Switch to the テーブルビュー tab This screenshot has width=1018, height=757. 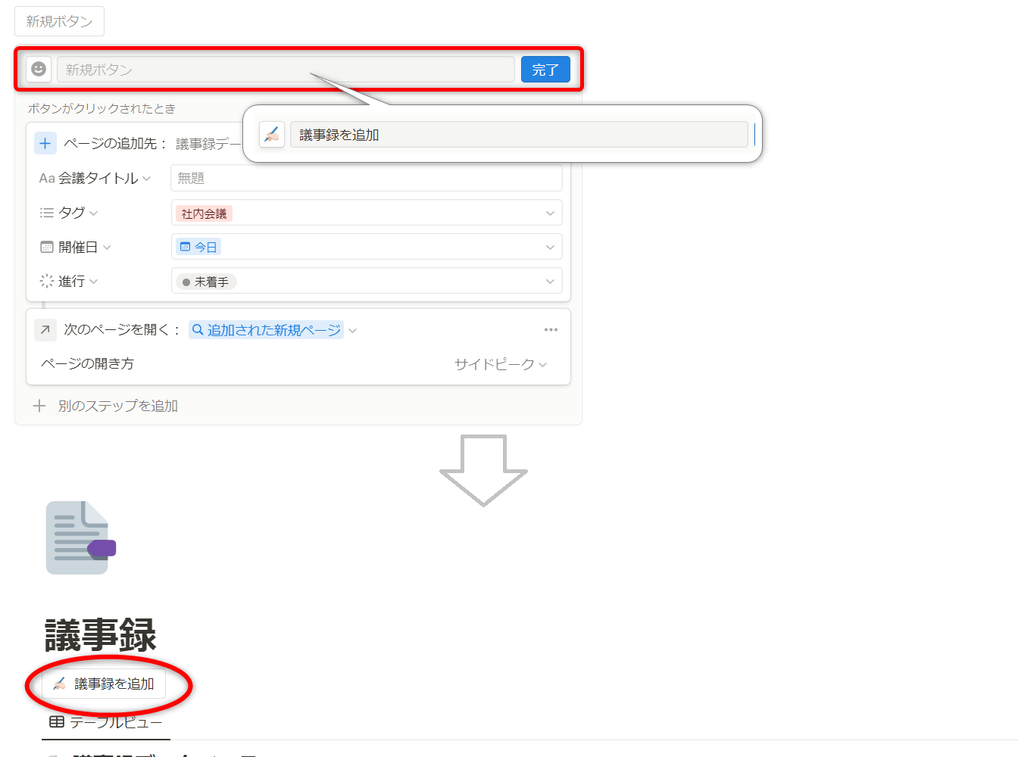pos(106,723)
